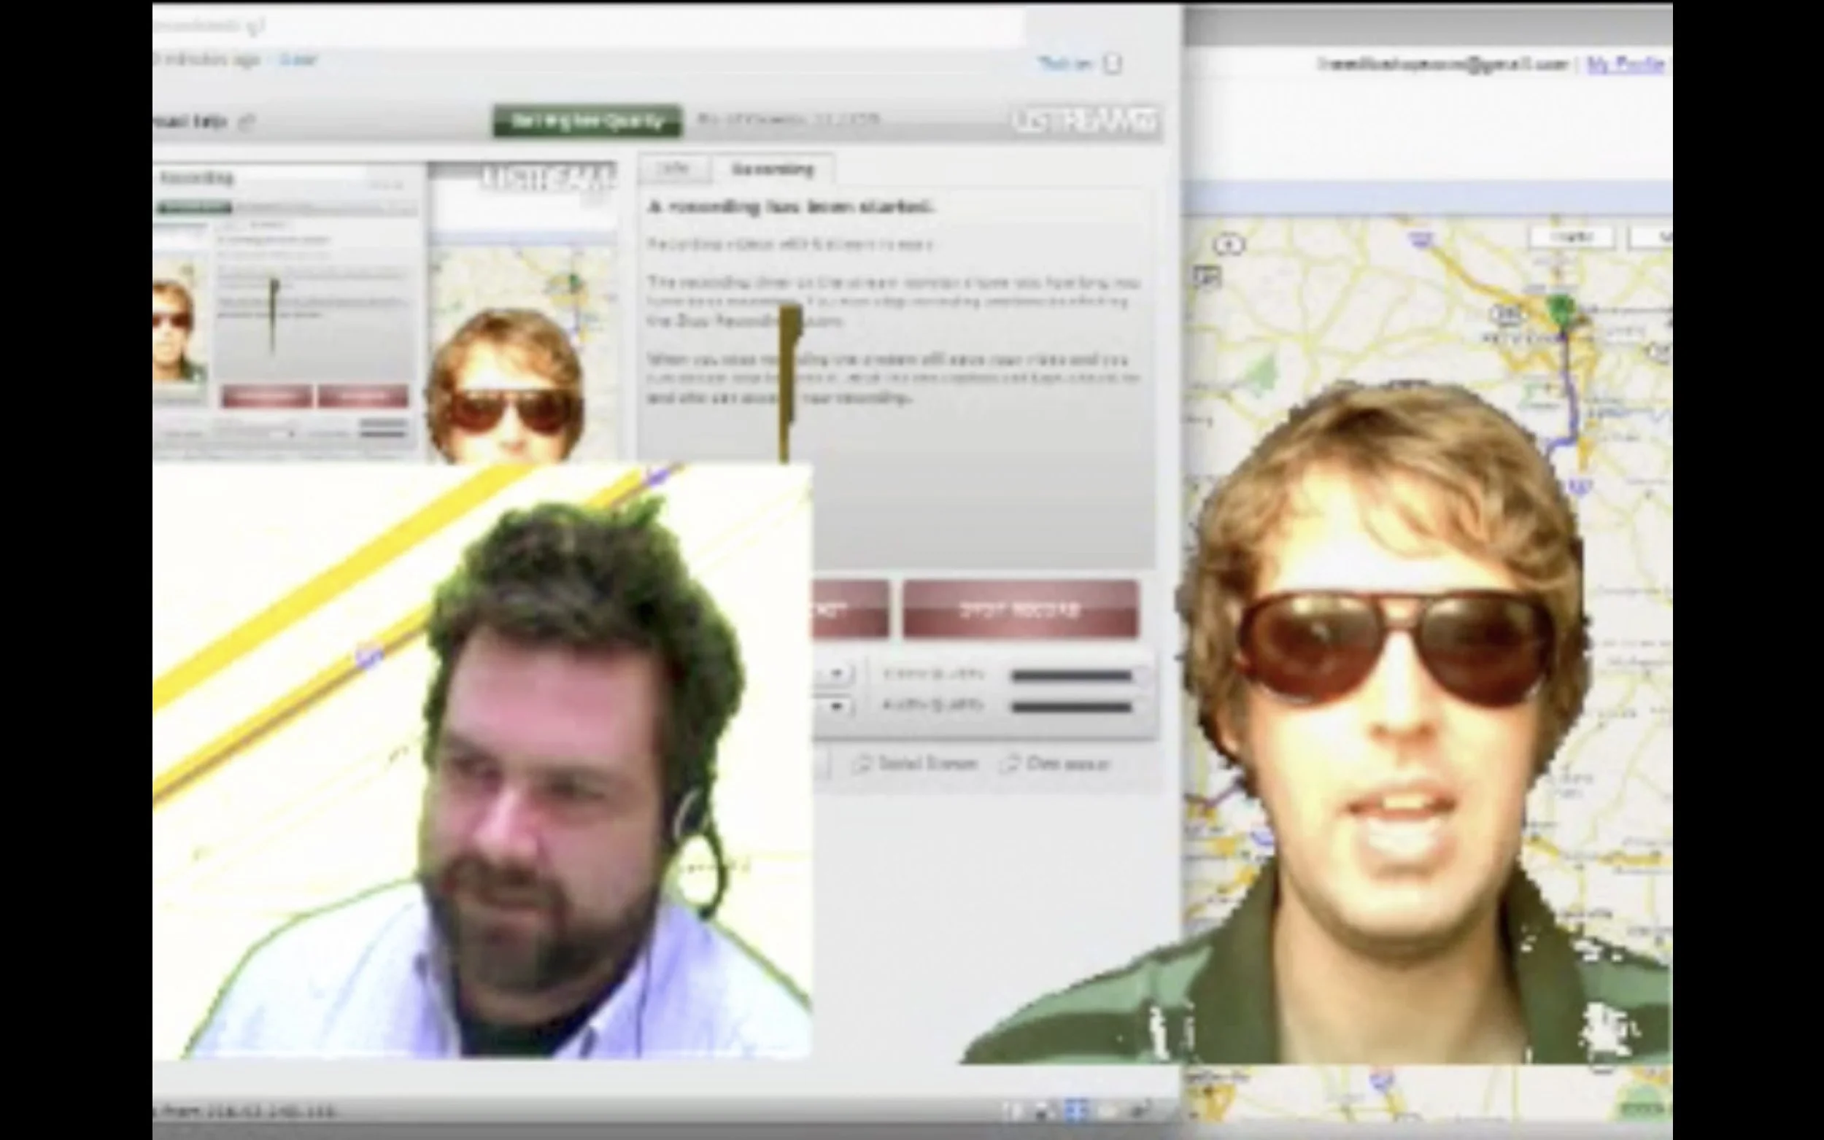Open the My Profile link
Image resolution: width=1824 pixels, height=1140 pixels.
tap(1625, 65)
